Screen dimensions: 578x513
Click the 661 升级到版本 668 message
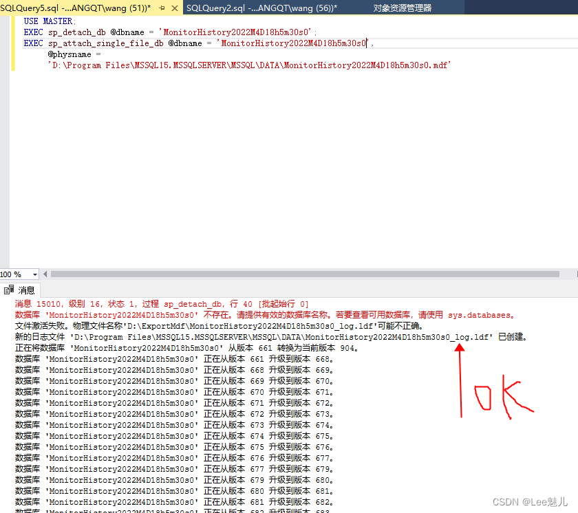click(x=174, y=359)
